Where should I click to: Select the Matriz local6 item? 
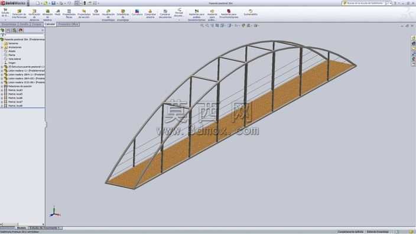coord(15,98)
